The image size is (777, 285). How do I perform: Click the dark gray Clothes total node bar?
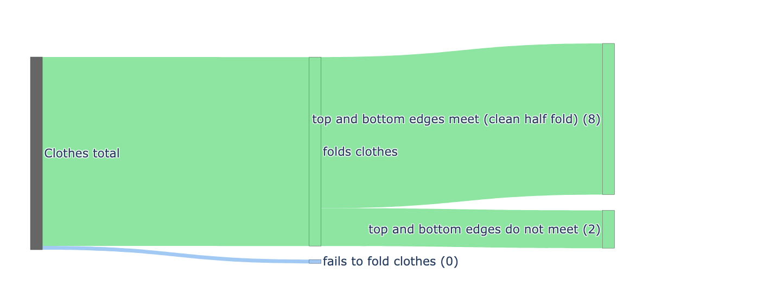pos(36,153)
